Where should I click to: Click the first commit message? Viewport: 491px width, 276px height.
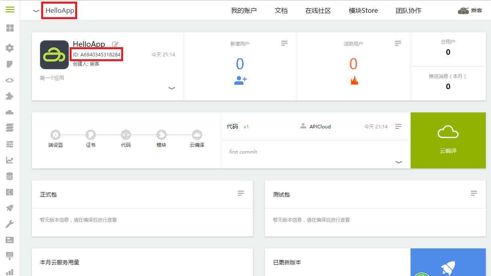point(243,152)
